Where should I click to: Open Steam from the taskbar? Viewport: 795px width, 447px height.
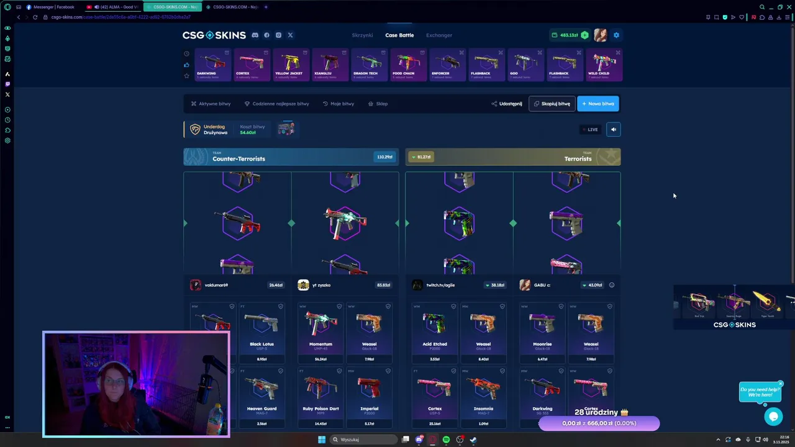pos(473,440)
